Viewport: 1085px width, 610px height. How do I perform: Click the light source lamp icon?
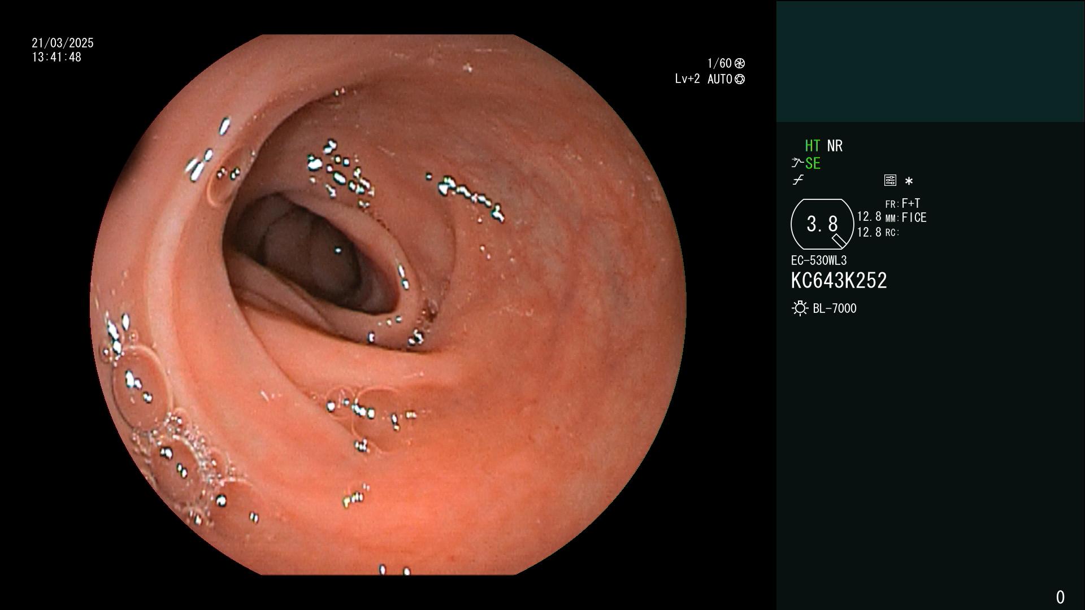tap(800, 308)
